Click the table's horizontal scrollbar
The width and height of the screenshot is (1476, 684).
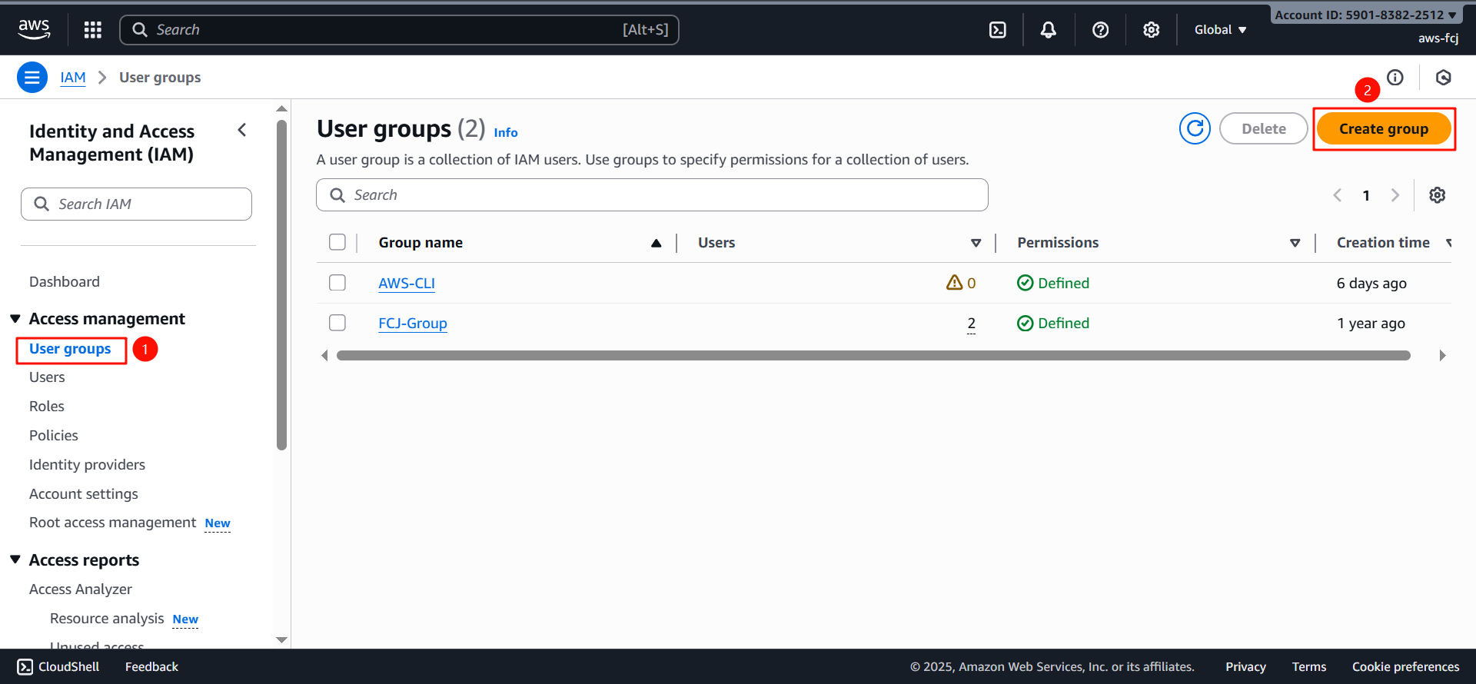[x=873, y=355]
